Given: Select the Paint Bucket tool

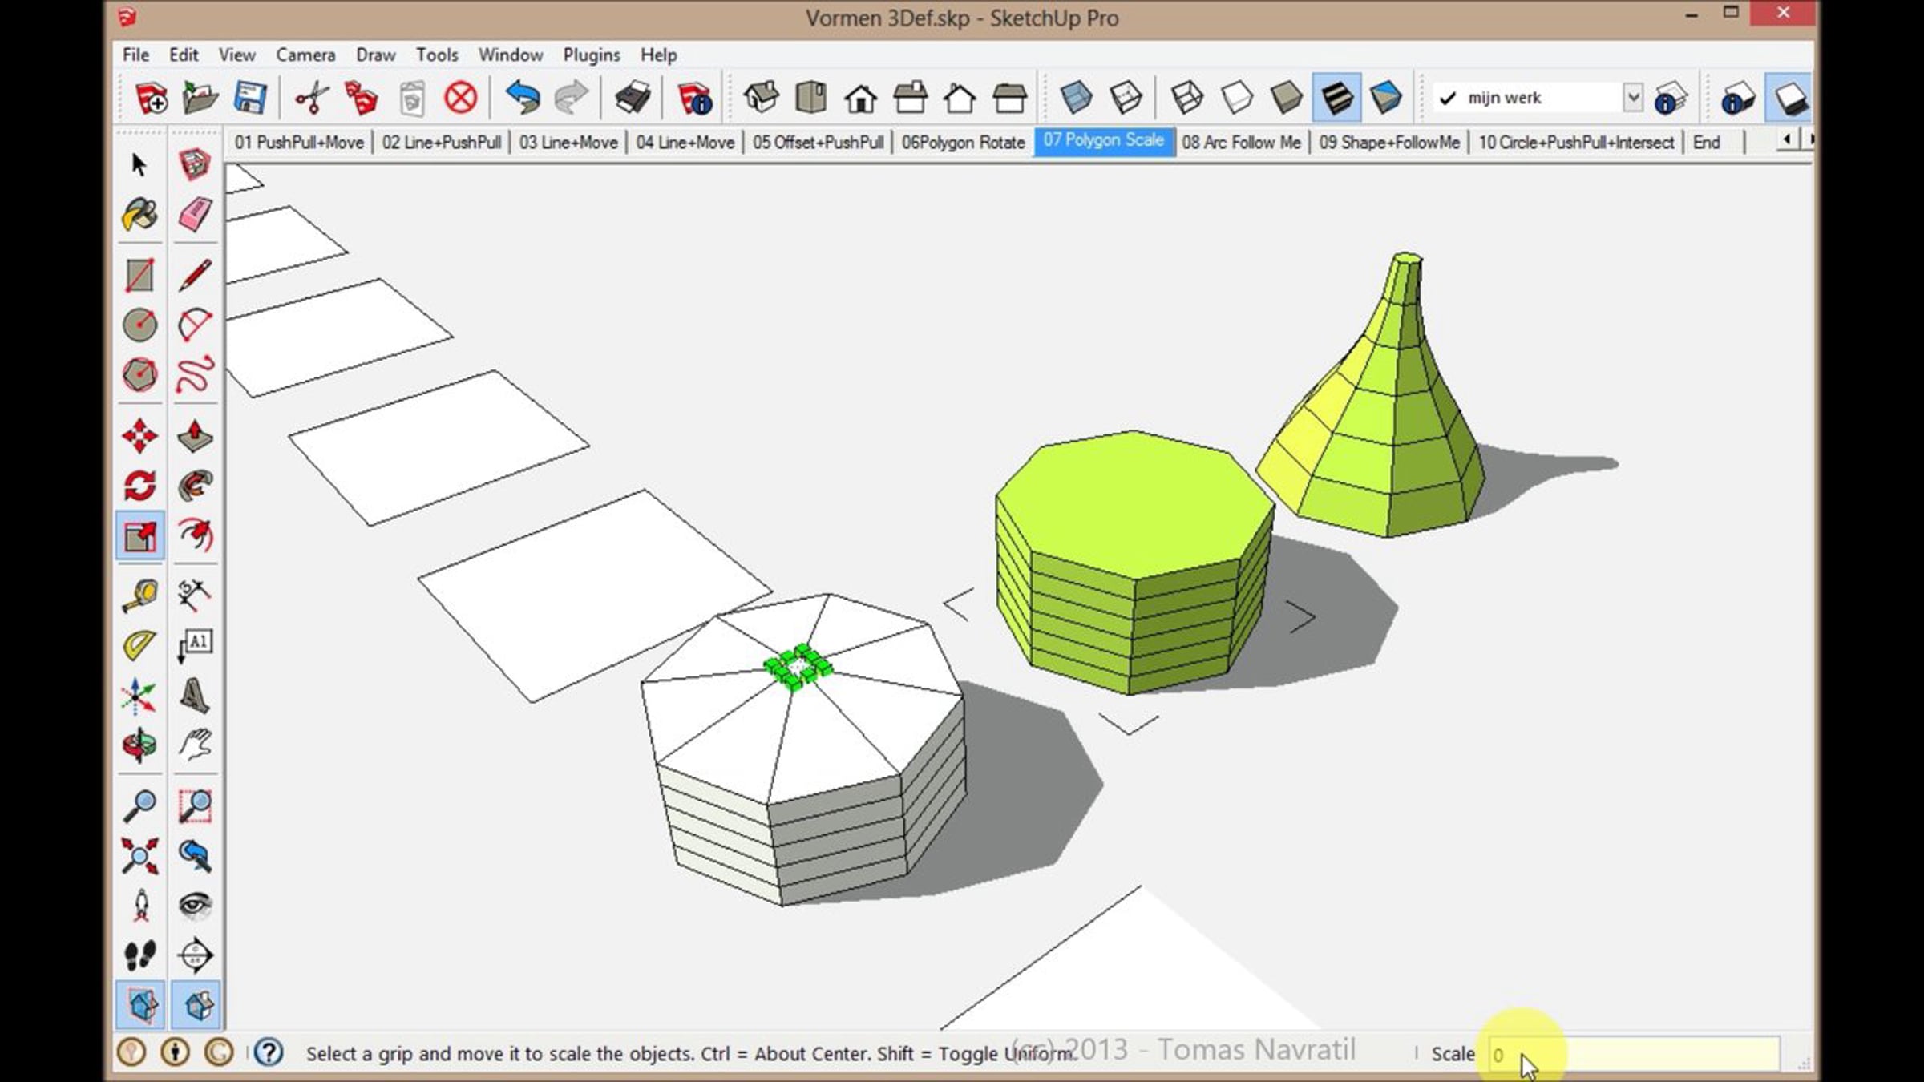Looking at the screenshot, I should click(139, 215).
